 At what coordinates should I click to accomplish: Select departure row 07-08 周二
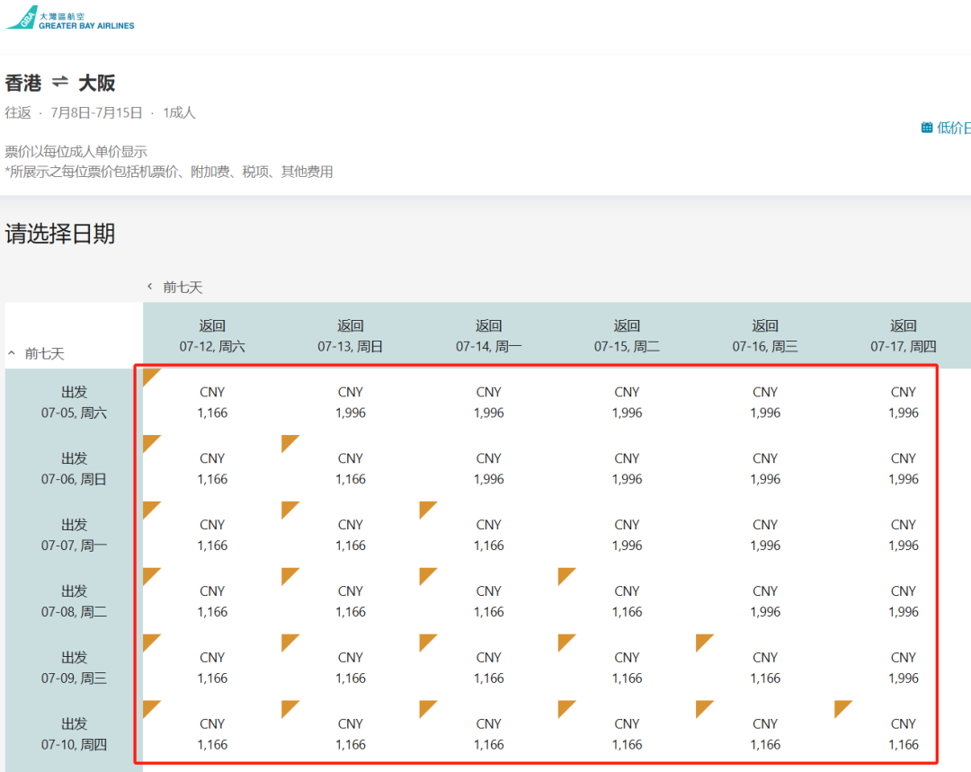point(75,601)
